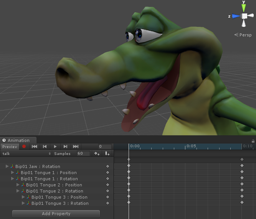
Task: Select the Animation tab
Action: 18,140
